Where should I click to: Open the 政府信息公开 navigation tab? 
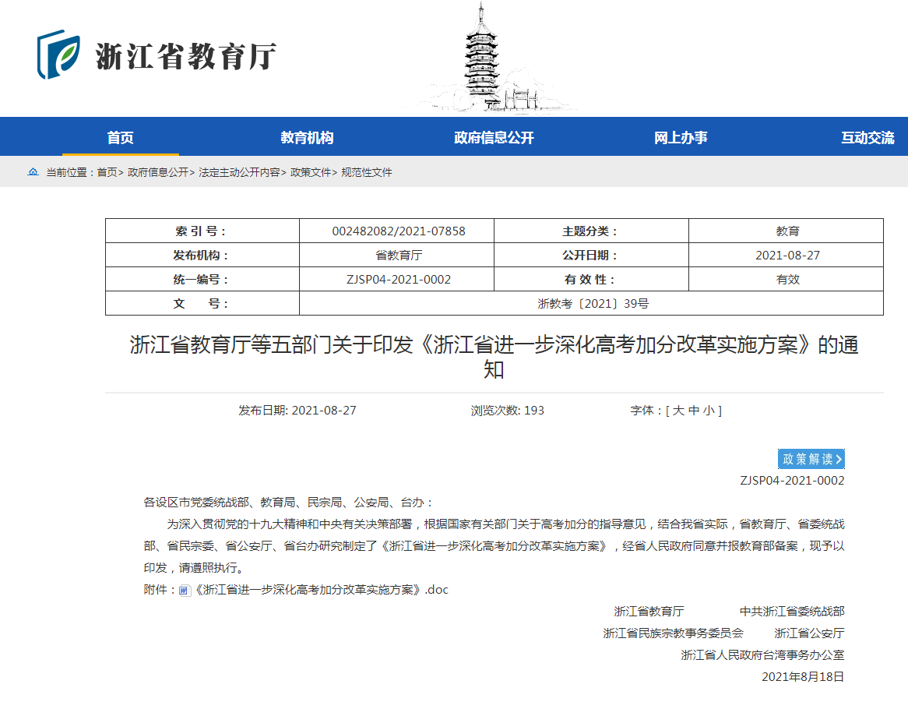[x=494, y=137]
